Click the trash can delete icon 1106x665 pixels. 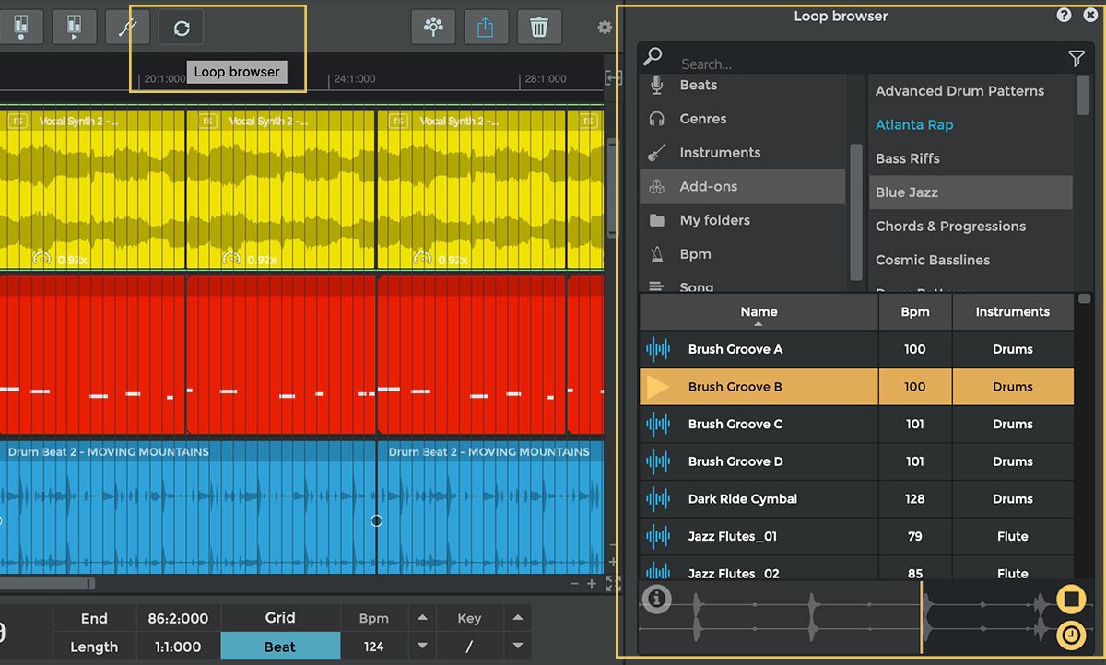[x=539, y=28]
